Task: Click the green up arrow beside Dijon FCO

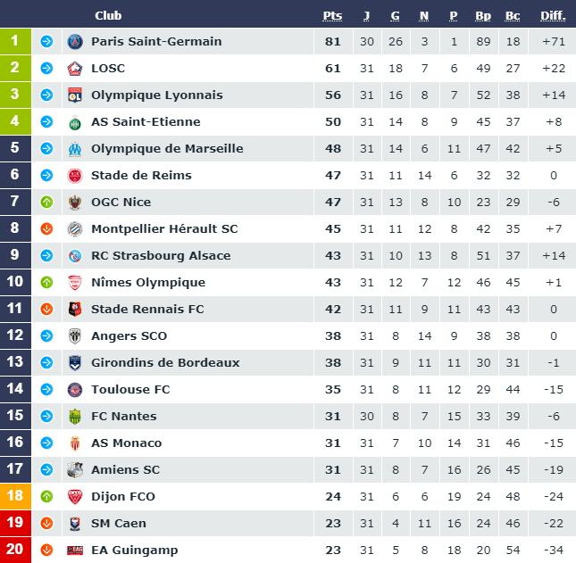Action: click(x=46, y=497)
